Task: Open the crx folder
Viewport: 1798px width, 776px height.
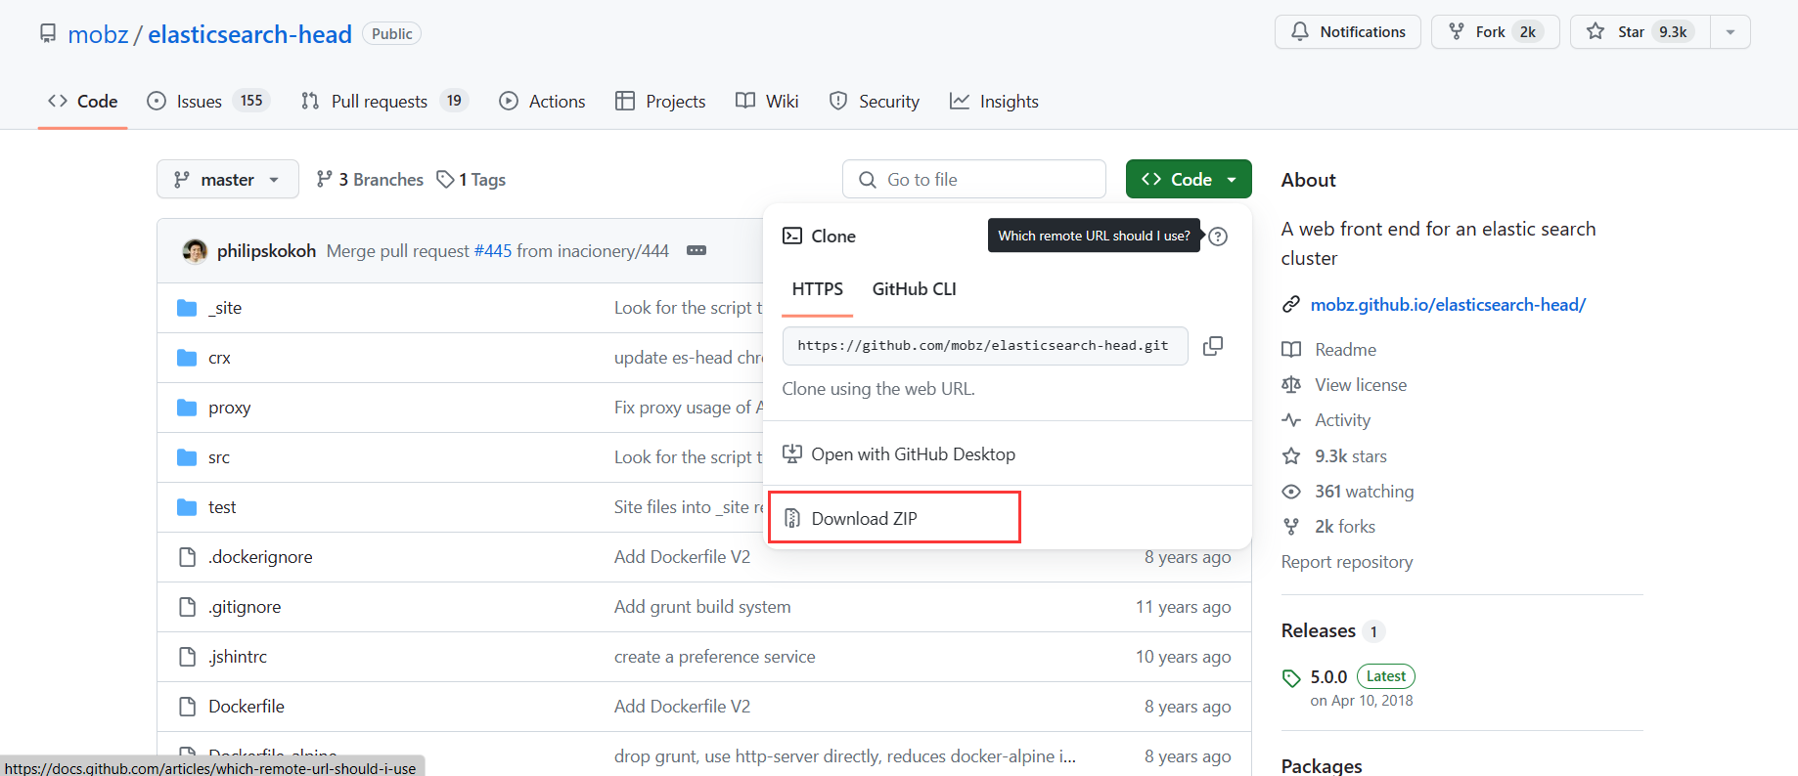Action: 219,358
